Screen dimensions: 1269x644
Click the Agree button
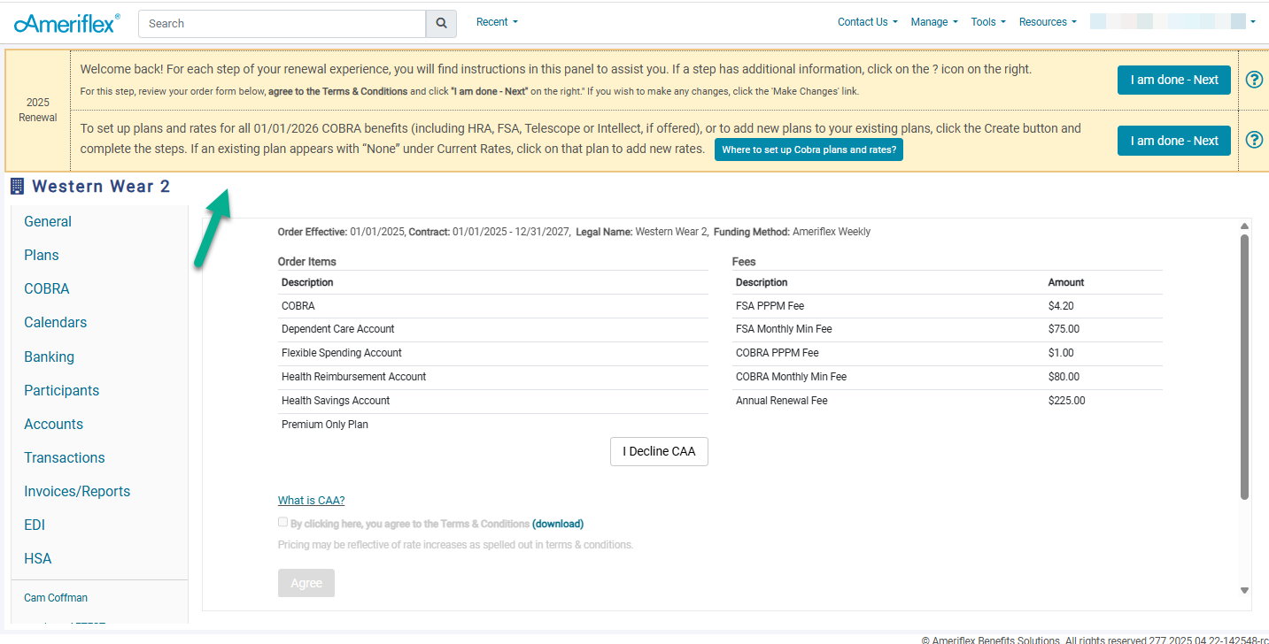pos(306,583)
